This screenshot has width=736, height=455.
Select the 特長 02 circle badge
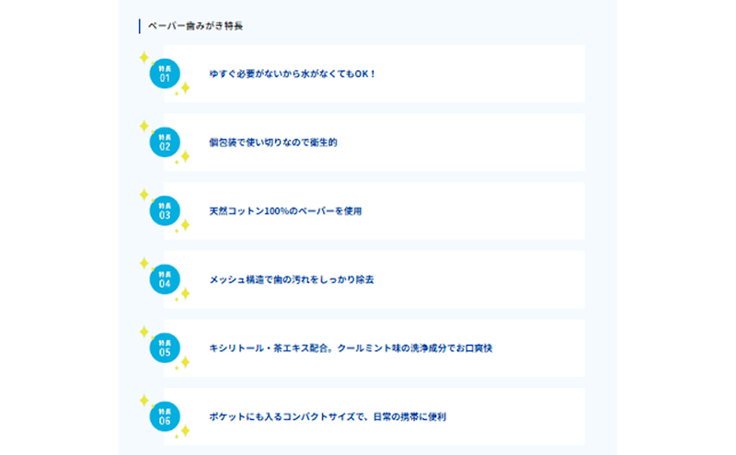(x=165, y=142)
